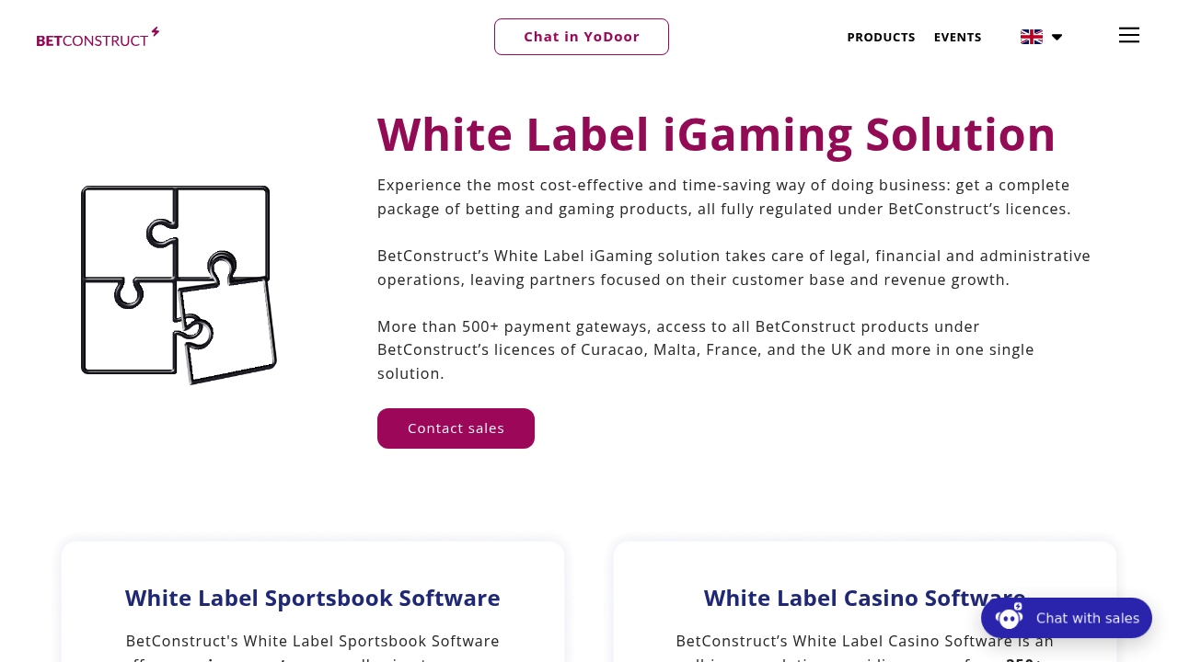Screen dimensions: 1178x662
Task: Select the chat widget headset icon
Action: tap(1009, 617)
